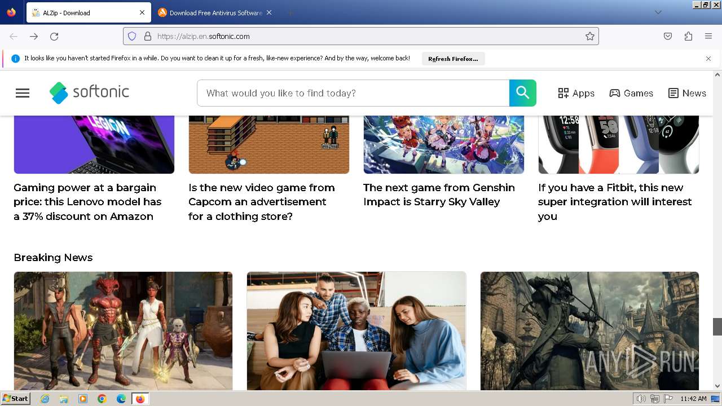Click the Save to Pocket icon
Screen dimensions: 722x406
click(x=668, y=36)
